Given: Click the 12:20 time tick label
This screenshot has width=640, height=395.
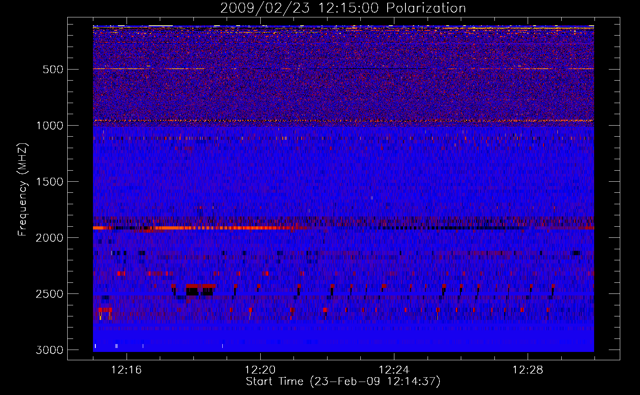Looking at the screenshot, I should [x=260, y=370].
